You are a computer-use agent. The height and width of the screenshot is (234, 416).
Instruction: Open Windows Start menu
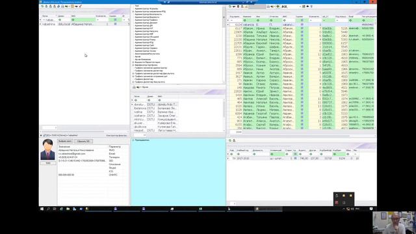tap(42, 209)
